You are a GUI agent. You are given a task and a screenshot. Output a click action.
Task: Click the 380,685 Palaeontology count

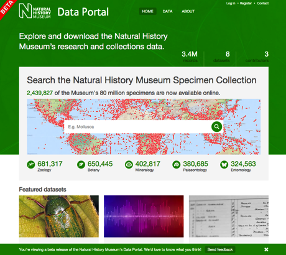coord(195,164)
